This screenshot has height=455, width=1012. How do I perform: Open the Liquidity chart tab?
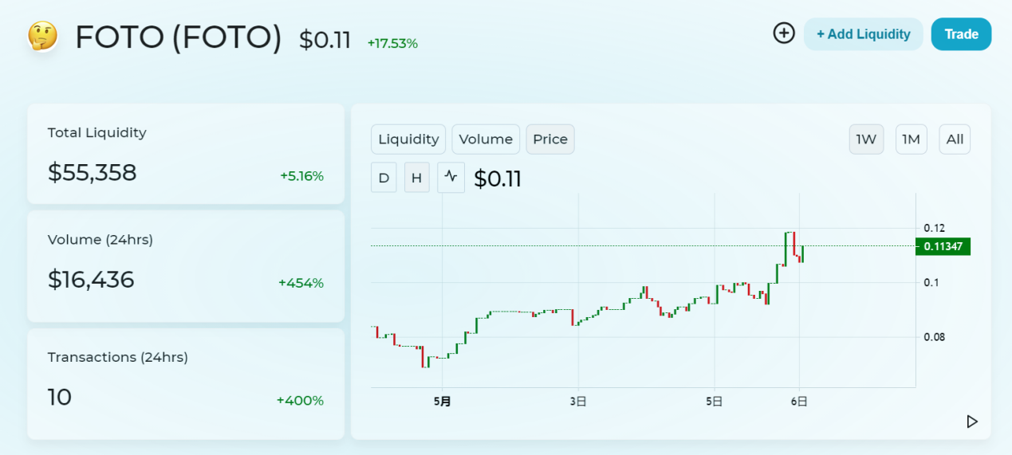pos(408,139)
